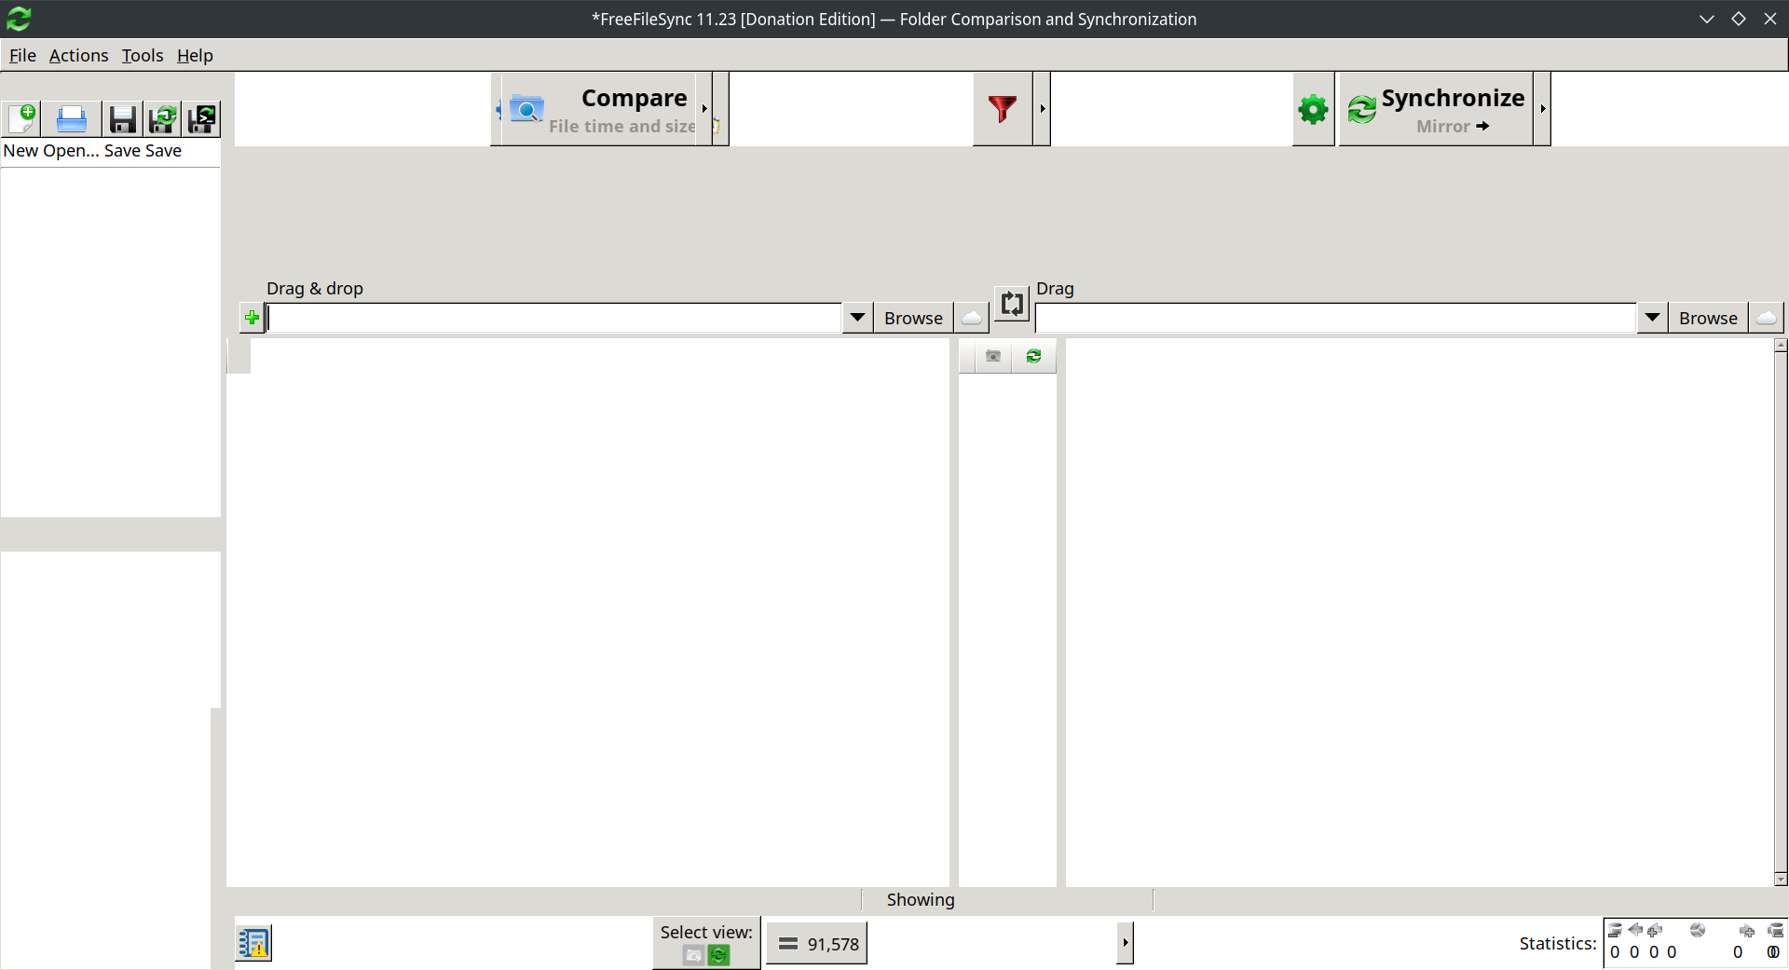Create a new configuration with New icon
Screen dimensions: 1789x970
[x=22, y=118]
